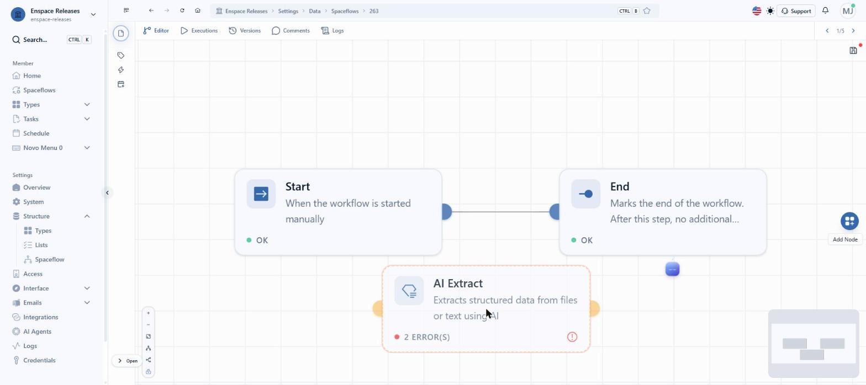Switch to the Comments tab
866x385 pixels.
291,30
